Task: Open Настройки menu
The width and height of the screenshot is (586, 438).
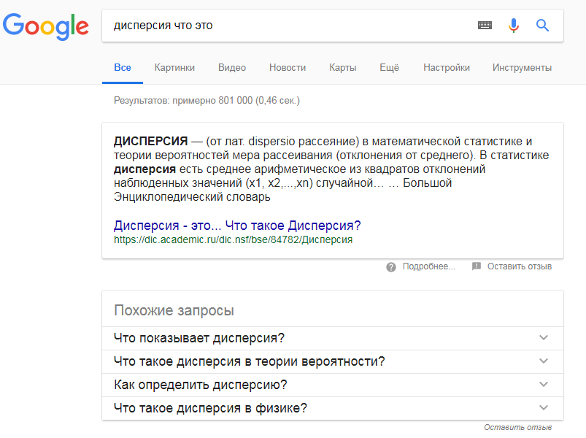Action: [x=447, y=68]
